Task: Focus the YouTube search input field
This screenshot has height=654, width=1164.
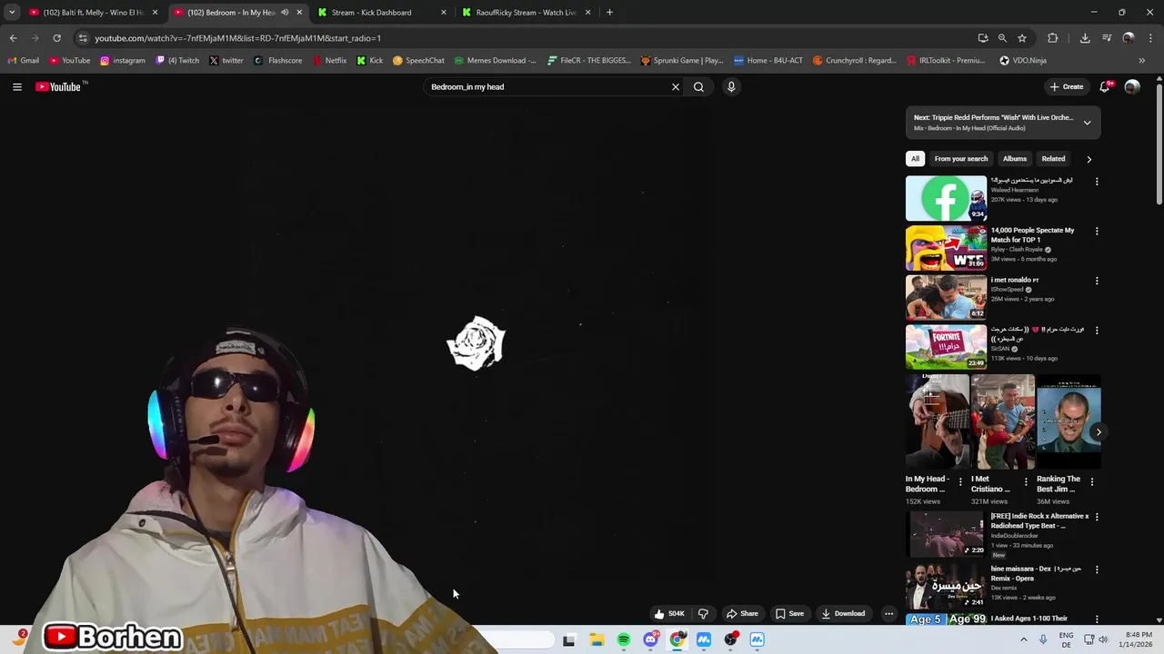Action: pos(546,87)
